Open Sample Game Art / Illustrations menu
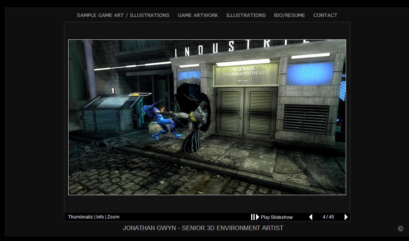 click(123, 15)
